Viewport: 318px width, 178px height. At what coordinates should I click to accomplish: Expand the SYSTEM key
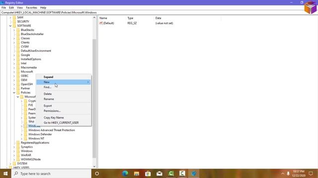tap(10, 164)
